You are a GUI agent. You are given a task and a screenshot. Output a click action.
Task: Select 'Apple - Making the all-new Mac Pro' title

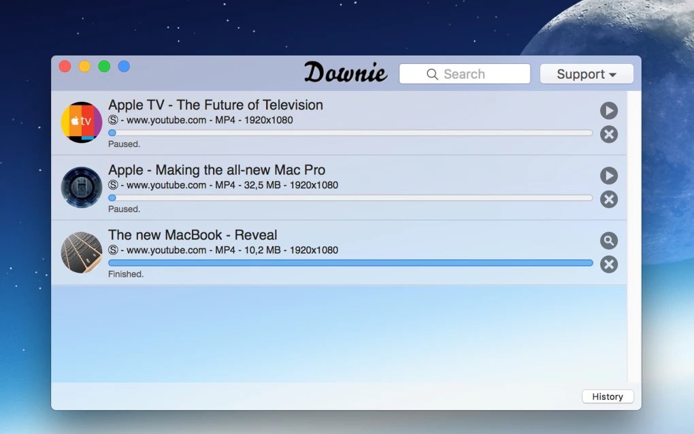(x=217, y=170)
